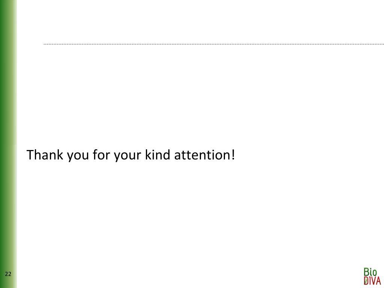Click the word "you" after "Thank"
The height and width of the screenshot is (288, 384).
[78, 156]
